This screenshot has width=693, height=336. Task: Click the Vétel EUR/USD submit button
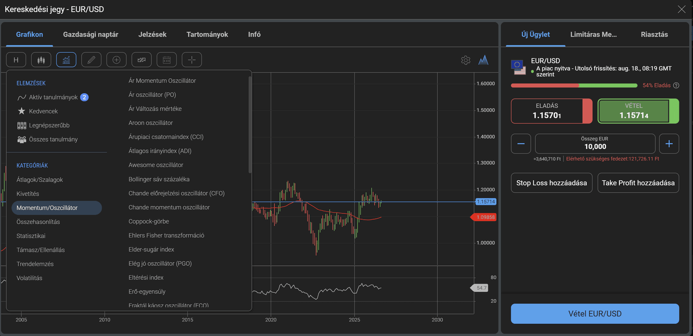pos(595,314)
